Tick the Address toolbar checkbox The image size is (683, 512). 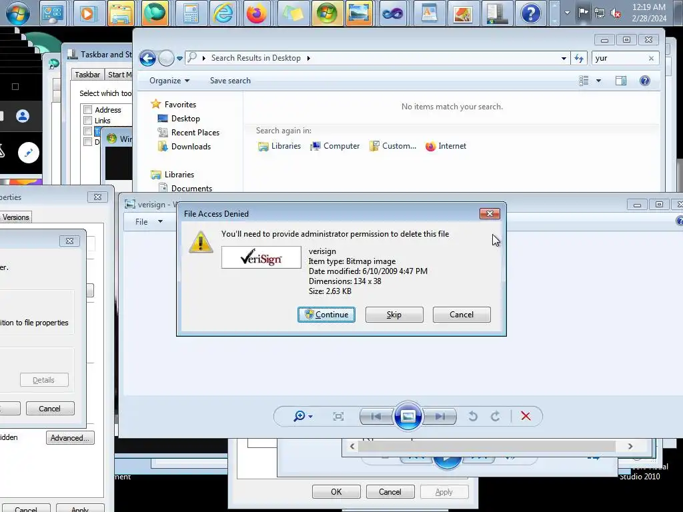(87, 110)
